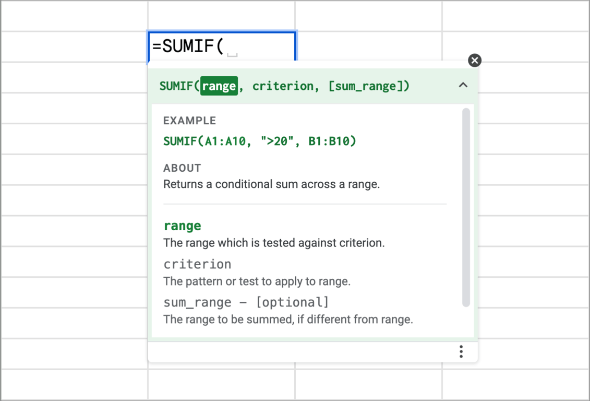
Task: Click the green range parameter heading
Action: point(183,226)
